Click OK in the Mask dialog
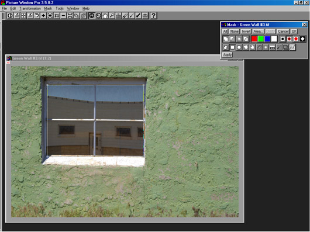 pyautogui.click(x=294, y=32)
